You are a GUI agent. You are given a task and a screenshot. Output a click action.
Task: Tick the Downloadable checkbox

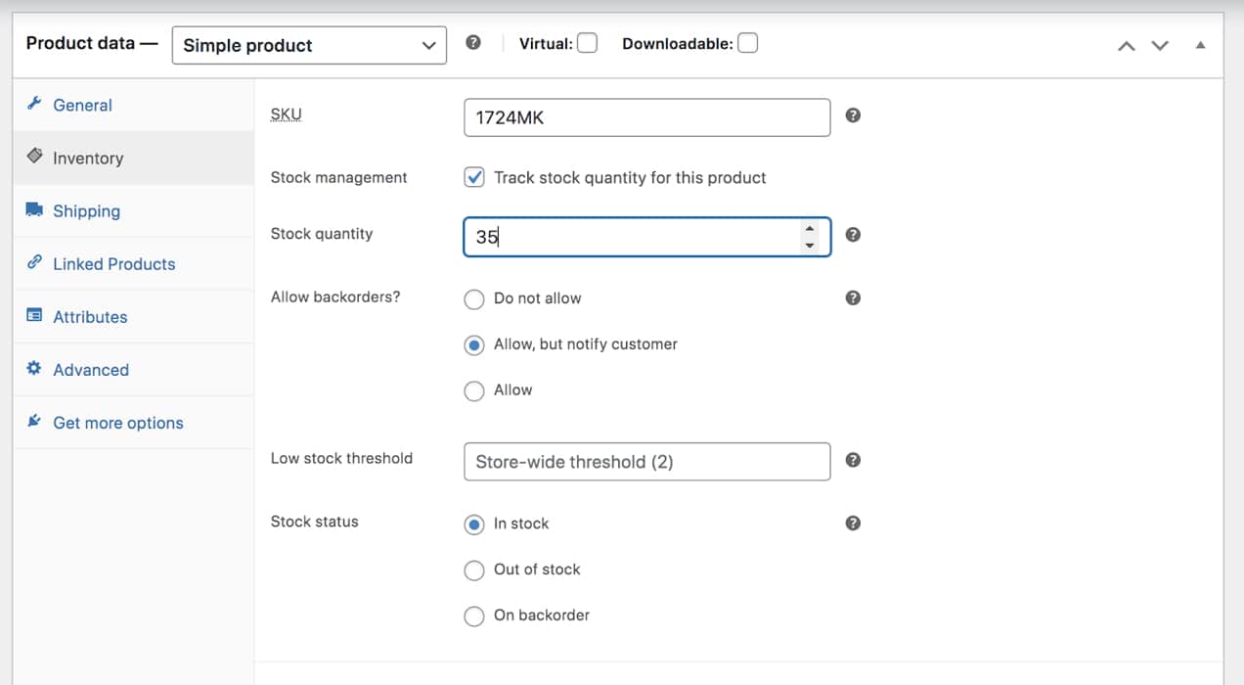(747, 43)
